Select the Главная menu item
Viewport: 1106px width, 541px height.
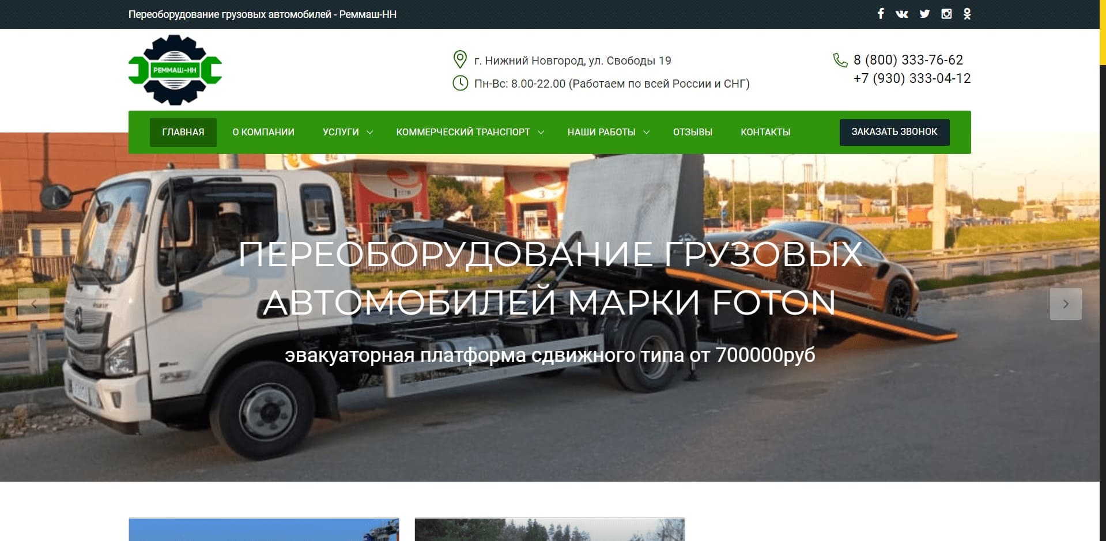click(x=183, y=133)
